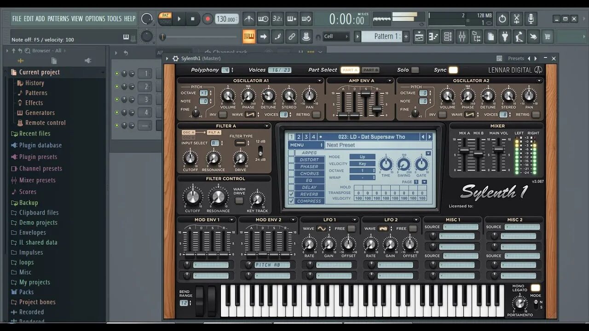Click the shopping cart icon
Image resolution: width=589 pixels, height=331 pixels.
(x=548, y=36)
